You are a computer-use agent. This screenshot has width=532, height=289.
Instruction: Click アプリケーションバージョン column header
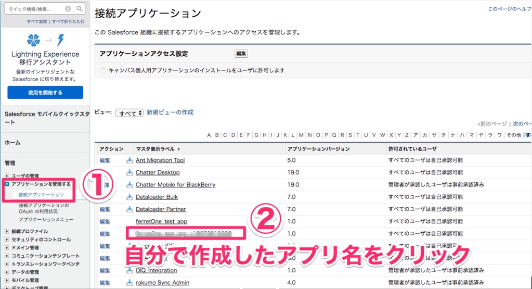tap(319, 149)
